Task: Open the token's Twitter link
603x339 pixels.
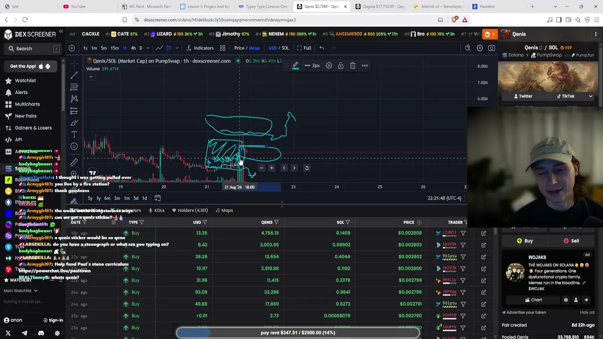Action: 523,96
